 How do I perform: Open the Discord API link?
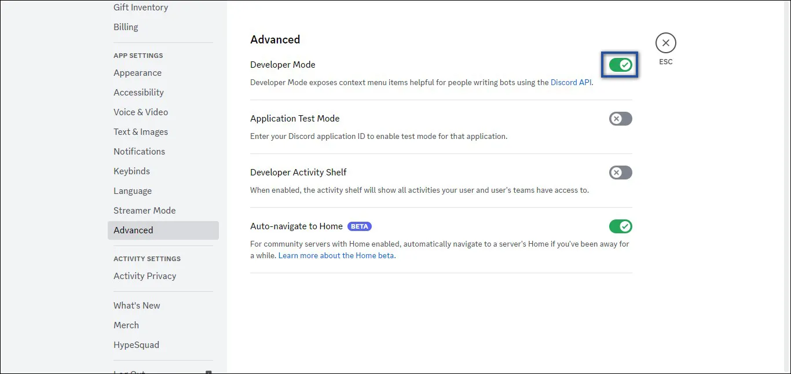tap(571, 82)
